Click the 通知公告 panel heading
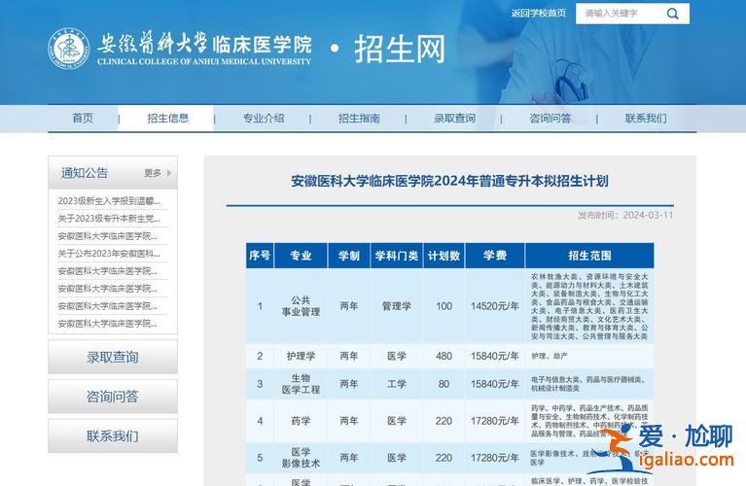This screenshot has height=486, width=746. [85, 173]
